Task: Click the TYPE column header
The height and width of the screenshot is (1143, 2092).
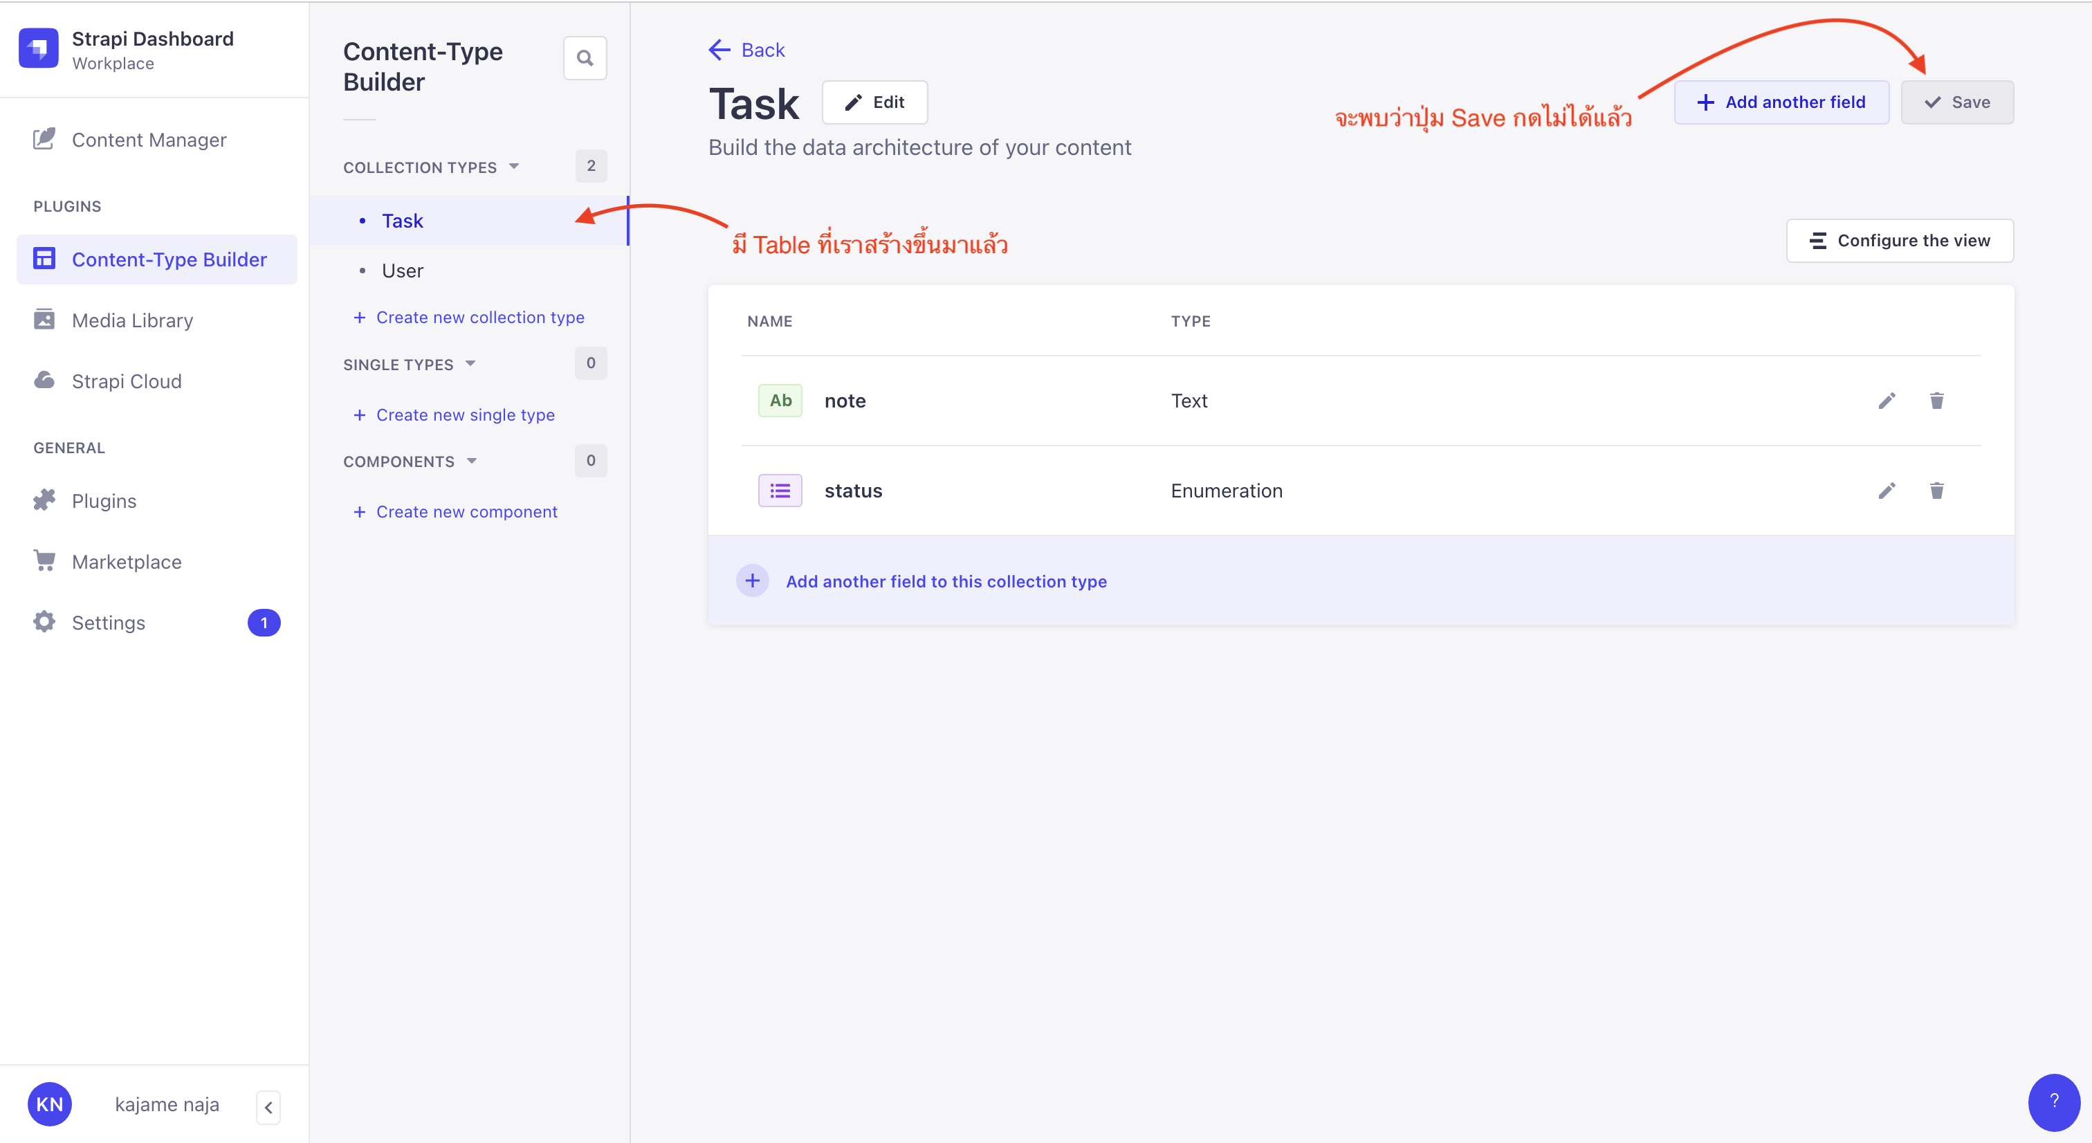Action: [x=1191, y=321]
